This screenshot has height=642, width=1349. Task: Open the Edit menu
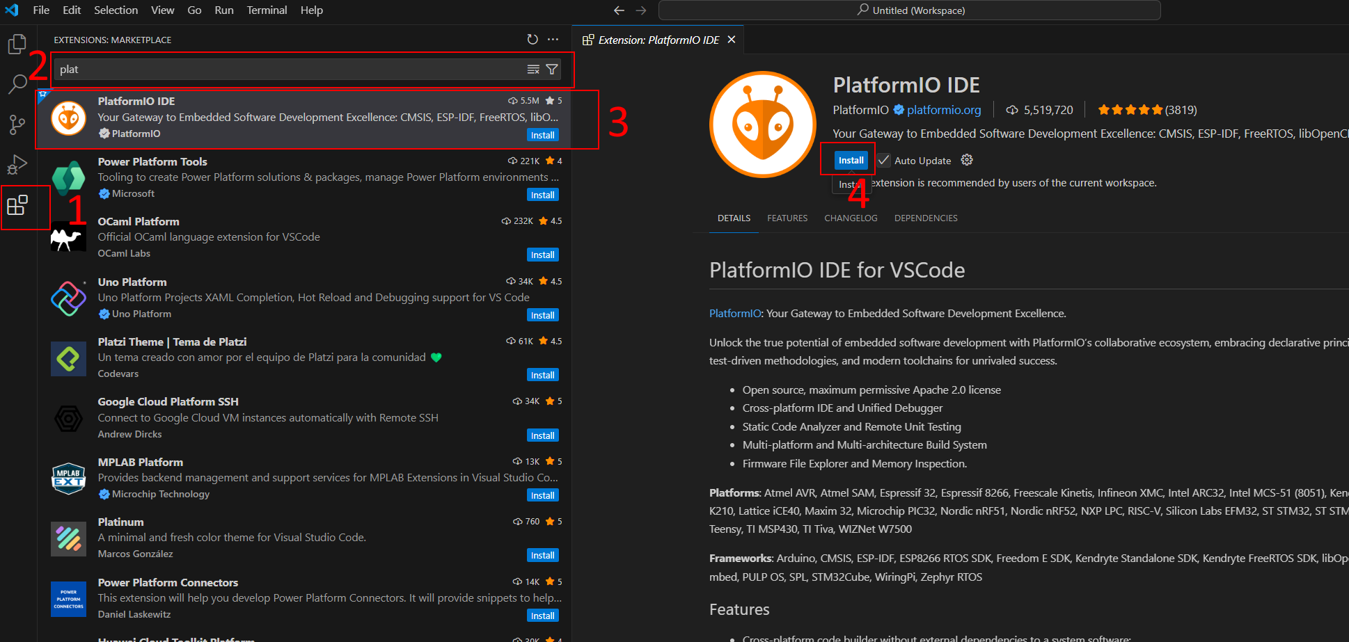tap(72, 10)
